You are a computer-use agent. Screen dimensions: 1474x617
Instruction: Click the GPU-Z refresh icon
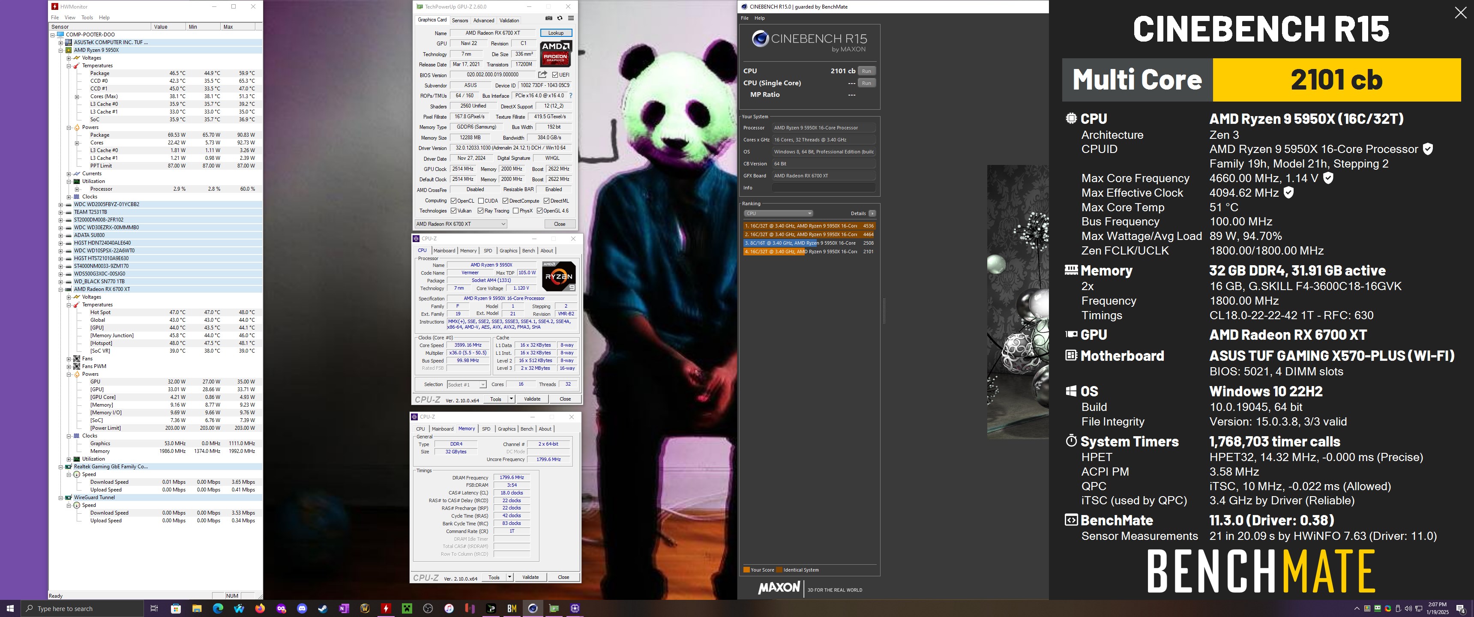click(560, 18)
